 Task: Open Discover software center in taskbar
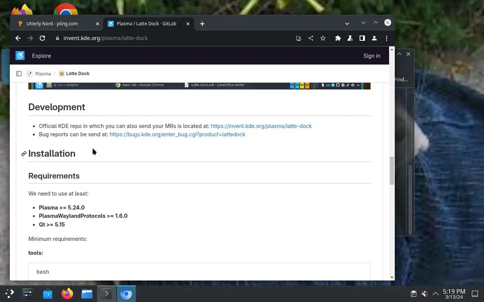click(x=48, y=293)
